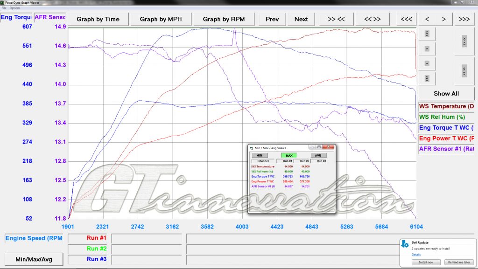The width and height of the screenshot is (478, 269).
Task: Click the AFR Sensor axis label
Action: click(49, 17)
